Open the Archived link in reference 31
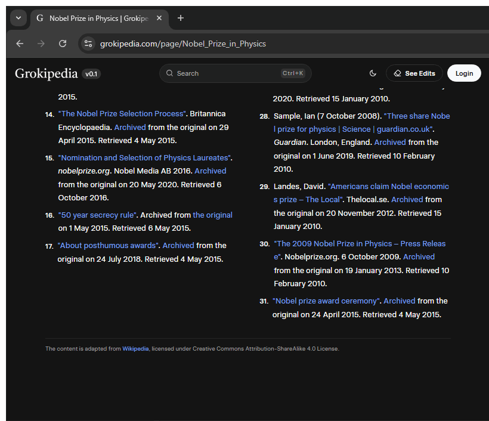Image resolution: width=489 pixels, height=421 pixels. [400, 301]
